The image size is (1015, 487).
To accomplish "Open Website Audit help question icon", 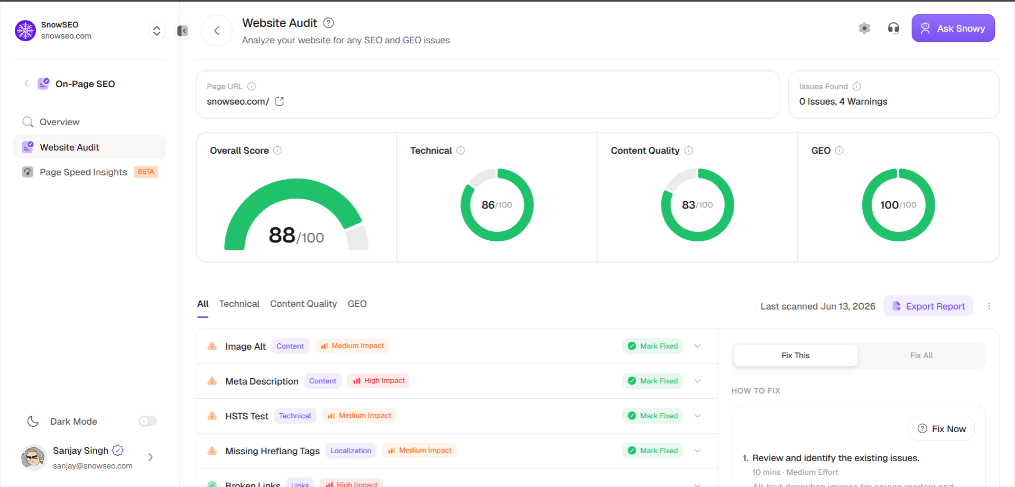I will (x=328, y=23).
